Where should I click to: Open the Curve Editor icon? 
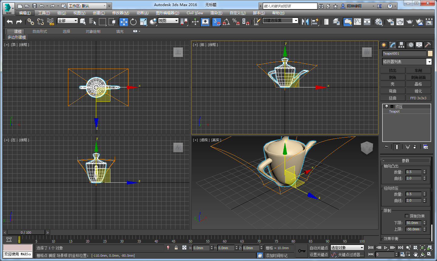pyautogui.click(x=358, y=22)
